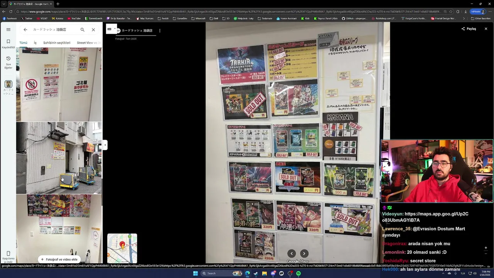The width and height of the screenshot is (494, 278).
Task: Open a new browser tab
Action: pos(58,4)
